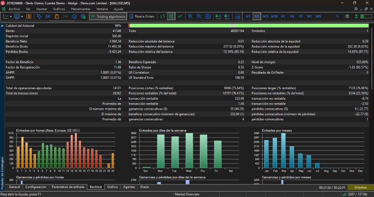Toggle the Trading algorítmico button

tap(108, 16)
